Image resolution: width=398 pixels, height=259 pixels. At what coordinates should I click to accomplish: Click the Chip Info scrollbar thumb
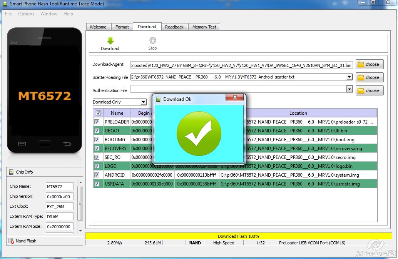(x=80, y=203)
